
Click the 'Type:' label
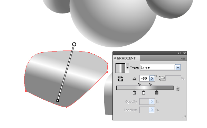coord(135,67)
